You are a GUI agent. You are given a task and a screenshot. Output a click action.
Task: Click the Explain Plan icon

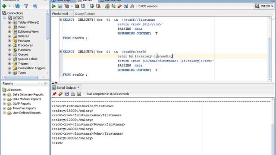coord(66,6)
